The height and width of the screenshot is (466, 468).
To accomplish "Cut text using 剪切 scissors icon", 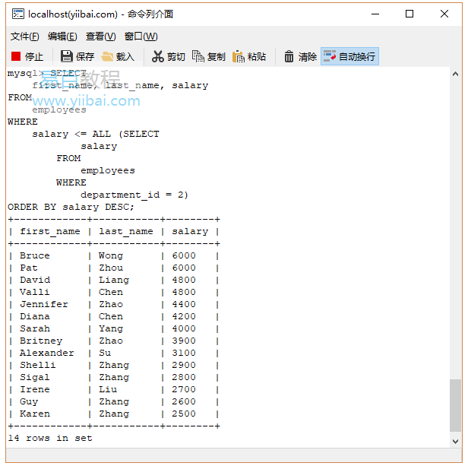I will point(158,56).
